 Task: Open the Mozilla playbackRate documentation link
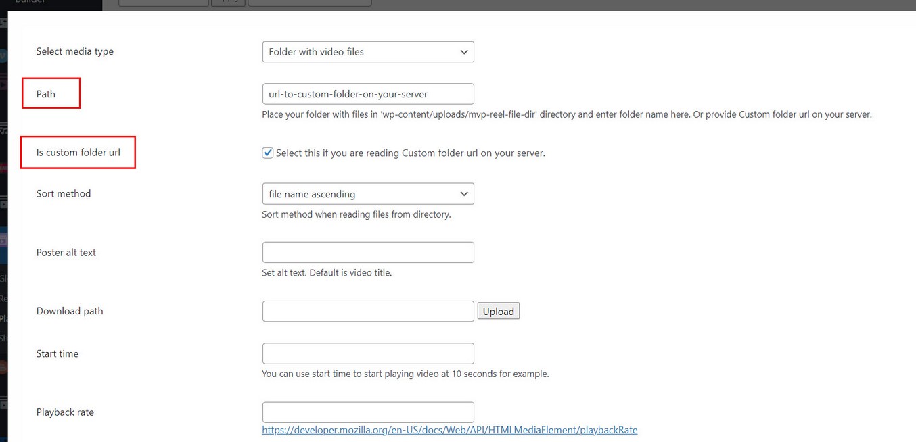[449, 430]
